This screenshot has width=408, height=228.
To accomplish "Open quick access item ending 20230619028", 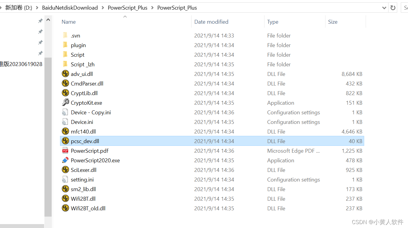I will click(x=21, y=64).
